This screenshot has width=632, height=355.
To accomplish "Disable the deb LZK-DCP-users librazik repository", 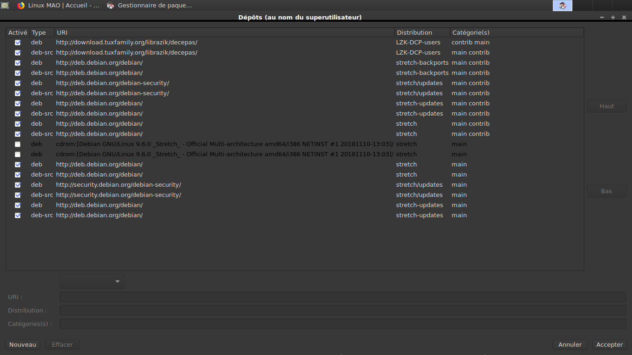I will click(18, 43).
